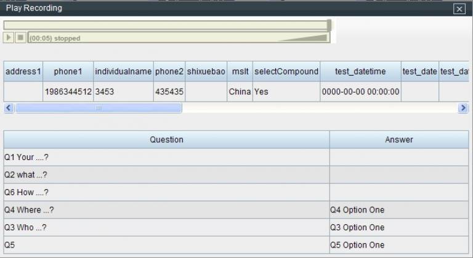Click the Question column header
Image resolution: width=473 pixels, height=258 pixels.
coord(166,140)
